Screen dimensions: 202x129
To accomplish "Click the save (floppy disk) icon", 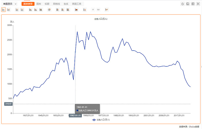I will tap(188, 4).
